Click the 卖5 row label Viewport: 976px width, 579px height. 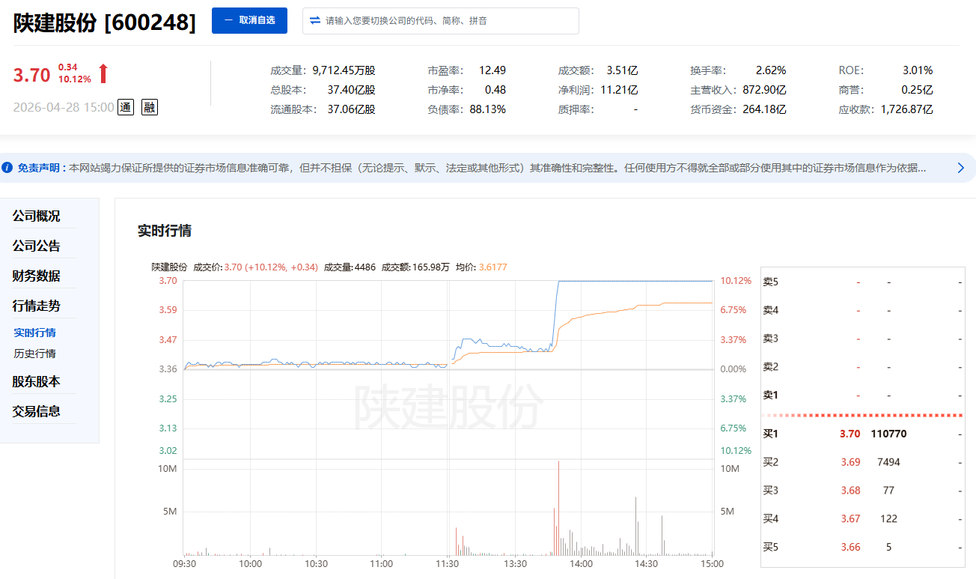[x=770, y=282]
